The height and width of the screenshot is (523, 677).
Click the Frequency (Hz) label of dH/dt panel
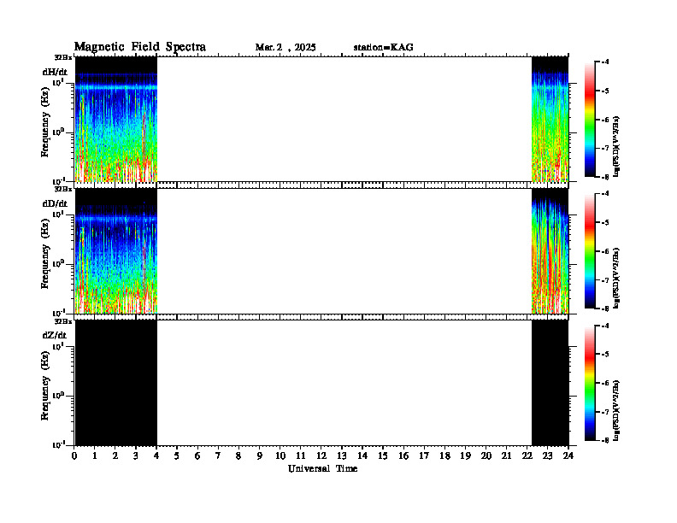coord(45,122)
